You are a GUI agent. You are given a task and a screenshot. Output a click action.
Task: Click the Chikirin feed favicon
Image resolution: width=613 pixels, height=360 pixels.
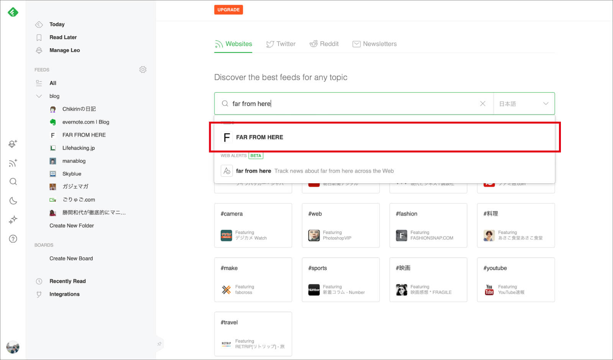[x=53, y=109]
